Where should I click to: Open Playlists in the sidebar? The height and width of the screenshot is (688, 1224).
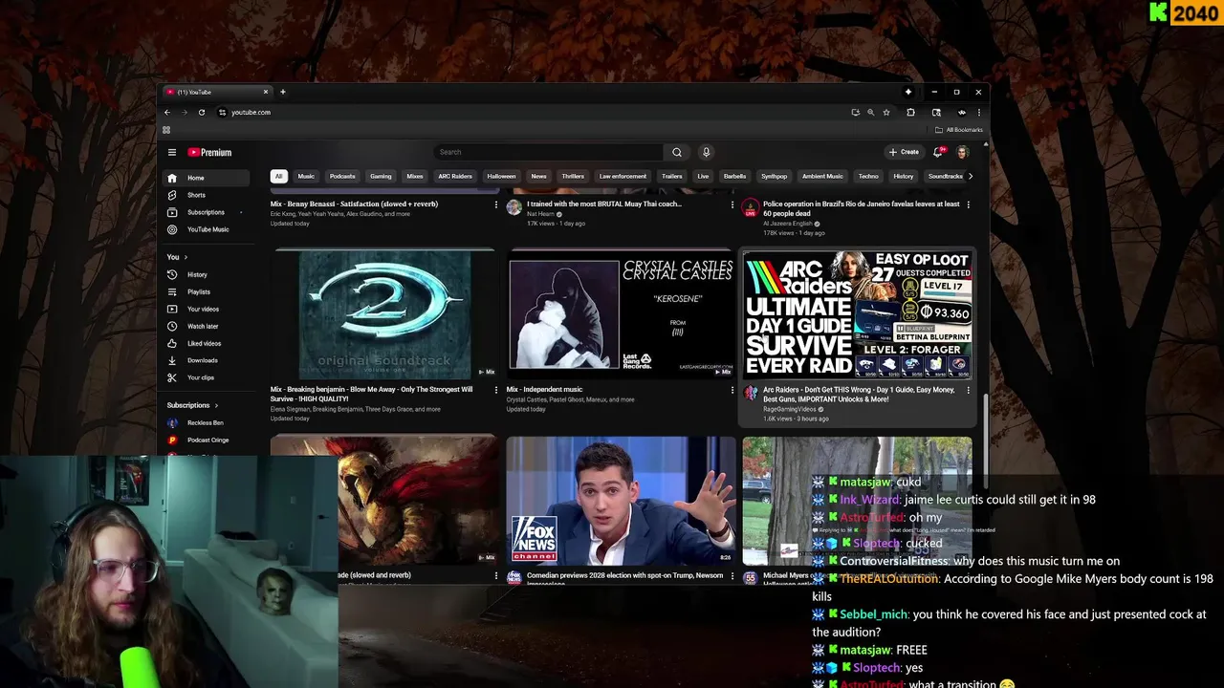pyautogui.click(x=207, y=291)
